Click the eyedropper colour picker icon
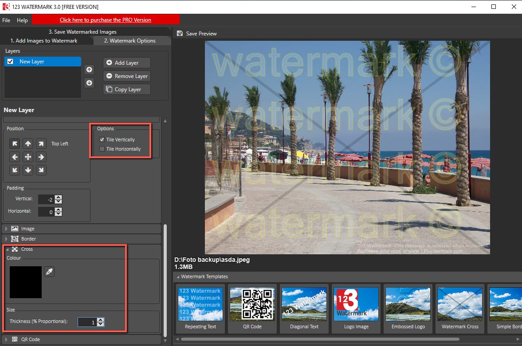Screen dimensions: 522x346 (x=49, y=272)
